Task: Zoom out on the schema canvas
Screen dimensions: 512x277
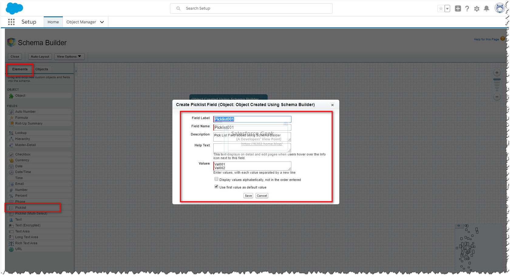Action: tap(497, 97)
